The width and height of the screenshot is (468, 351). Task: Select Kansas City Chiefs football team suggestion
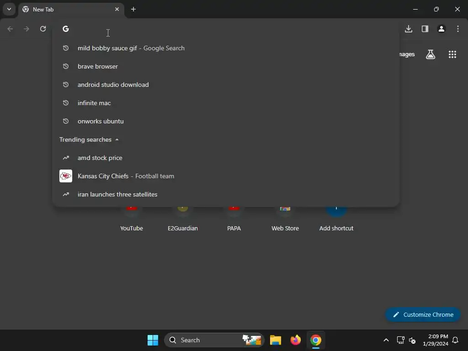[x=226, y=176]
